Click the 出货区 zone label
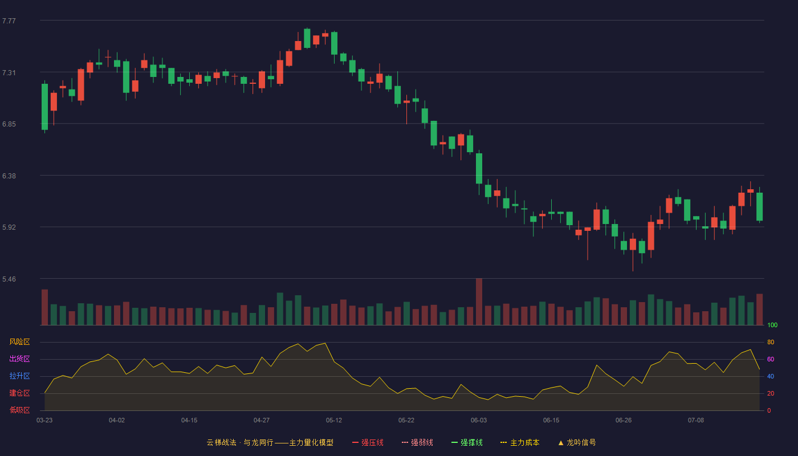798x456 pixels. coord(19,359)
